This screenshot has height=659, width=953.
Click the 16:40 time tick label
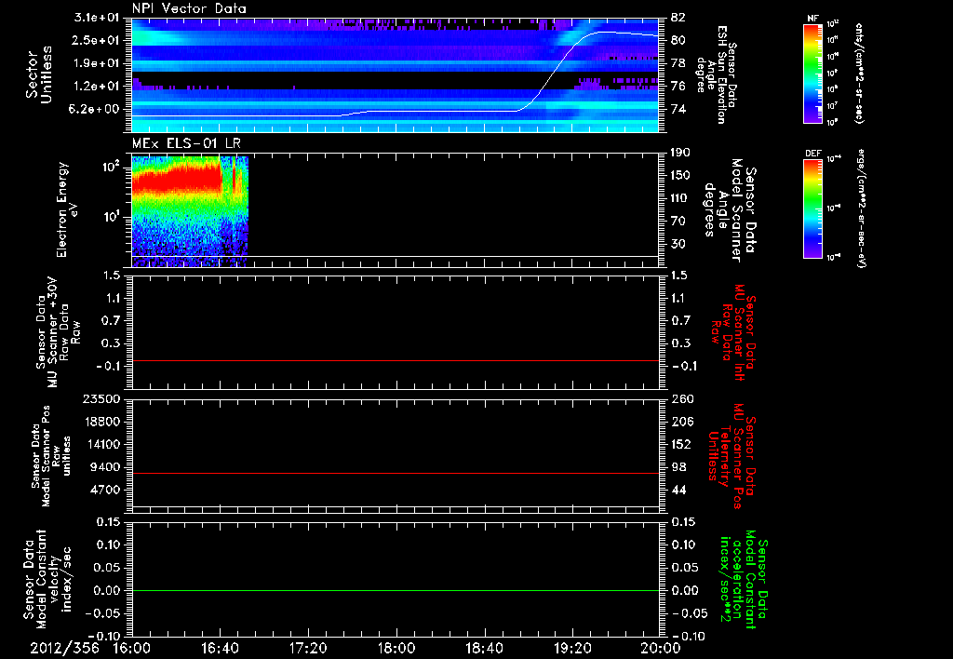click(220, 648)
